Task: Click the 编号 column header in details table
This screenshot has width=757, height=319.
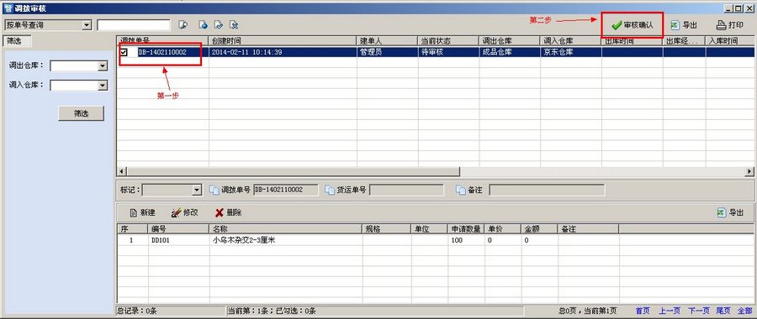Action: [x=178, y=229]
